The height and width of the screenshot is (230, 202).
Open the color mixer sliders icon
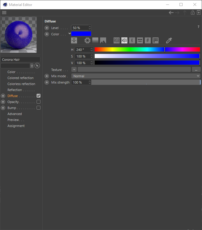[x=140, y=40]
